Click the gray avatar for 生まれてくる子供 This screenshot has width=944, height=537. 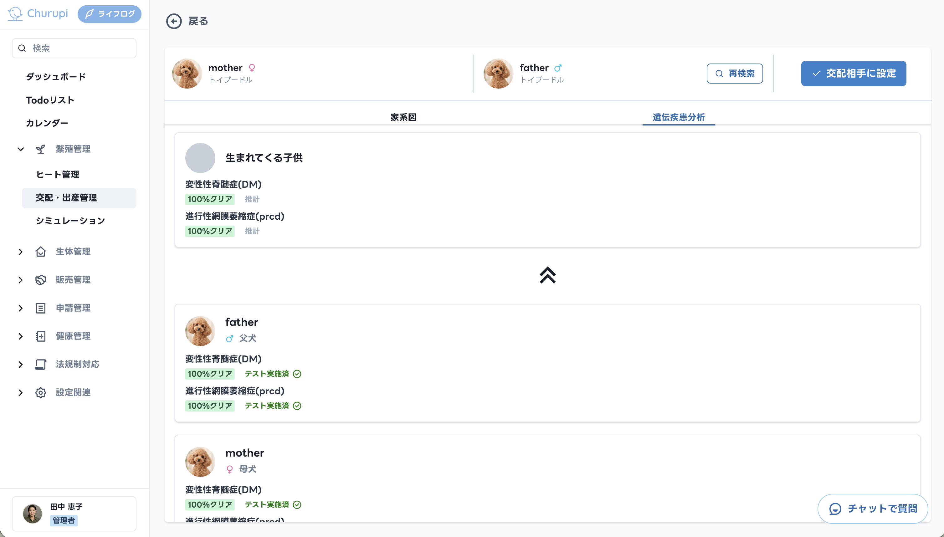[x=200, y=158]
